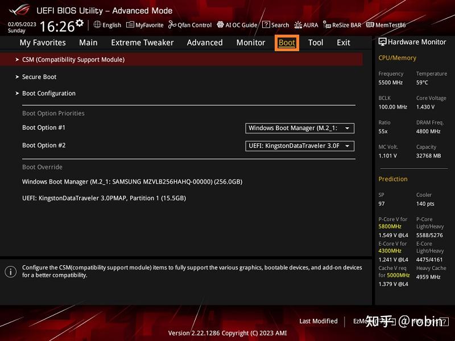Boot directly to Windows Boot Manager override
455x341 pixels.
[131, 181]
